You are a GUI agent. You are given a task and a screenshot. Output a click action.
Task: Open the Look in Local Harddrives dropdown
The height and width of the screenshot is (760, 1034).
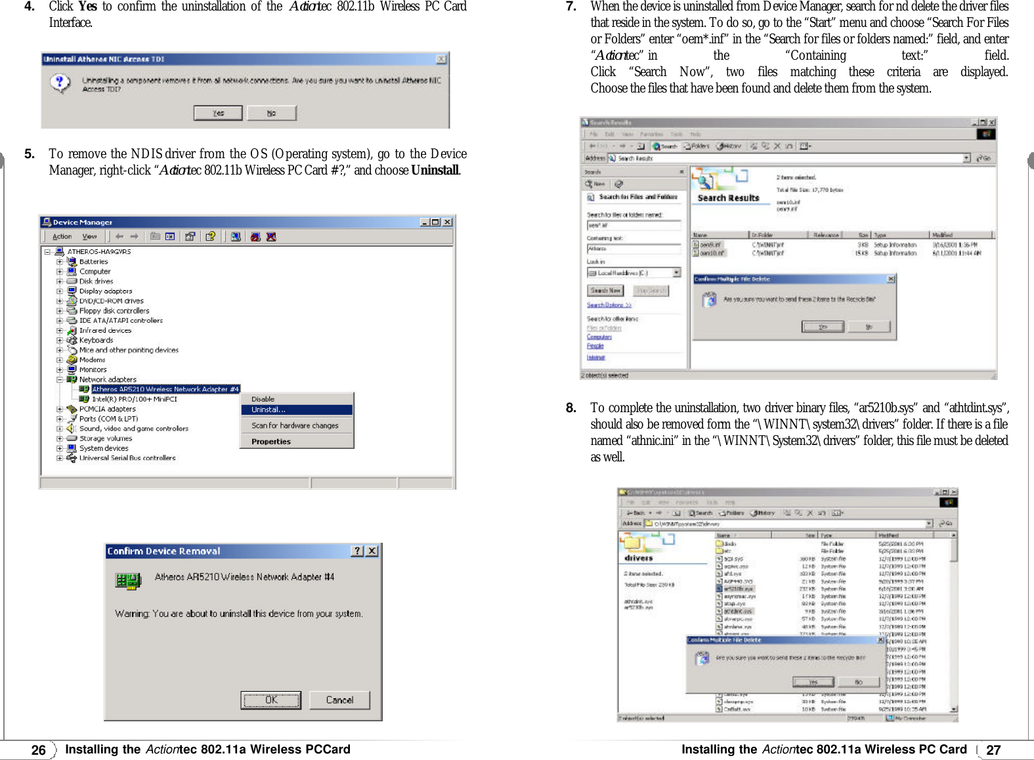tap(677, 272)
